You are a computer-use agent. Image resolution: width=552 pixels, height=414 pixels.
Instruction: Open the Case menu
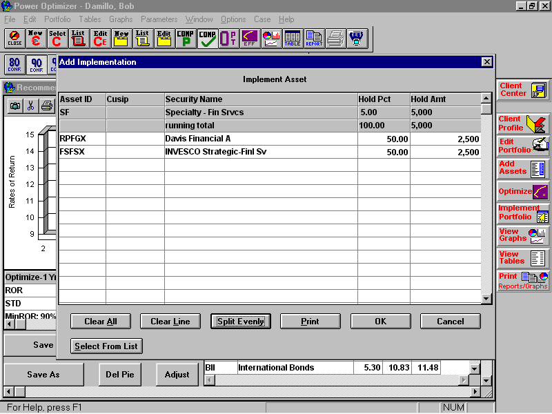point(262,19)
